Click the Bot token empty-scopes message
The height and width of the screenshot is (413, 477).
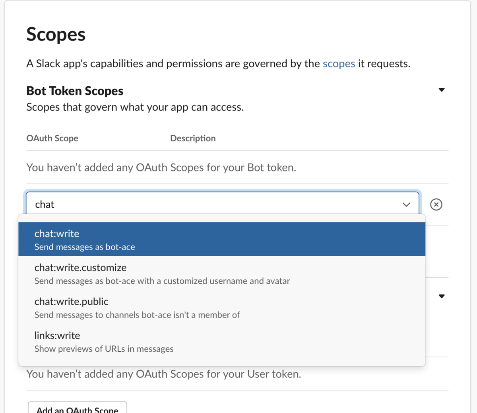tap(161, 168)
